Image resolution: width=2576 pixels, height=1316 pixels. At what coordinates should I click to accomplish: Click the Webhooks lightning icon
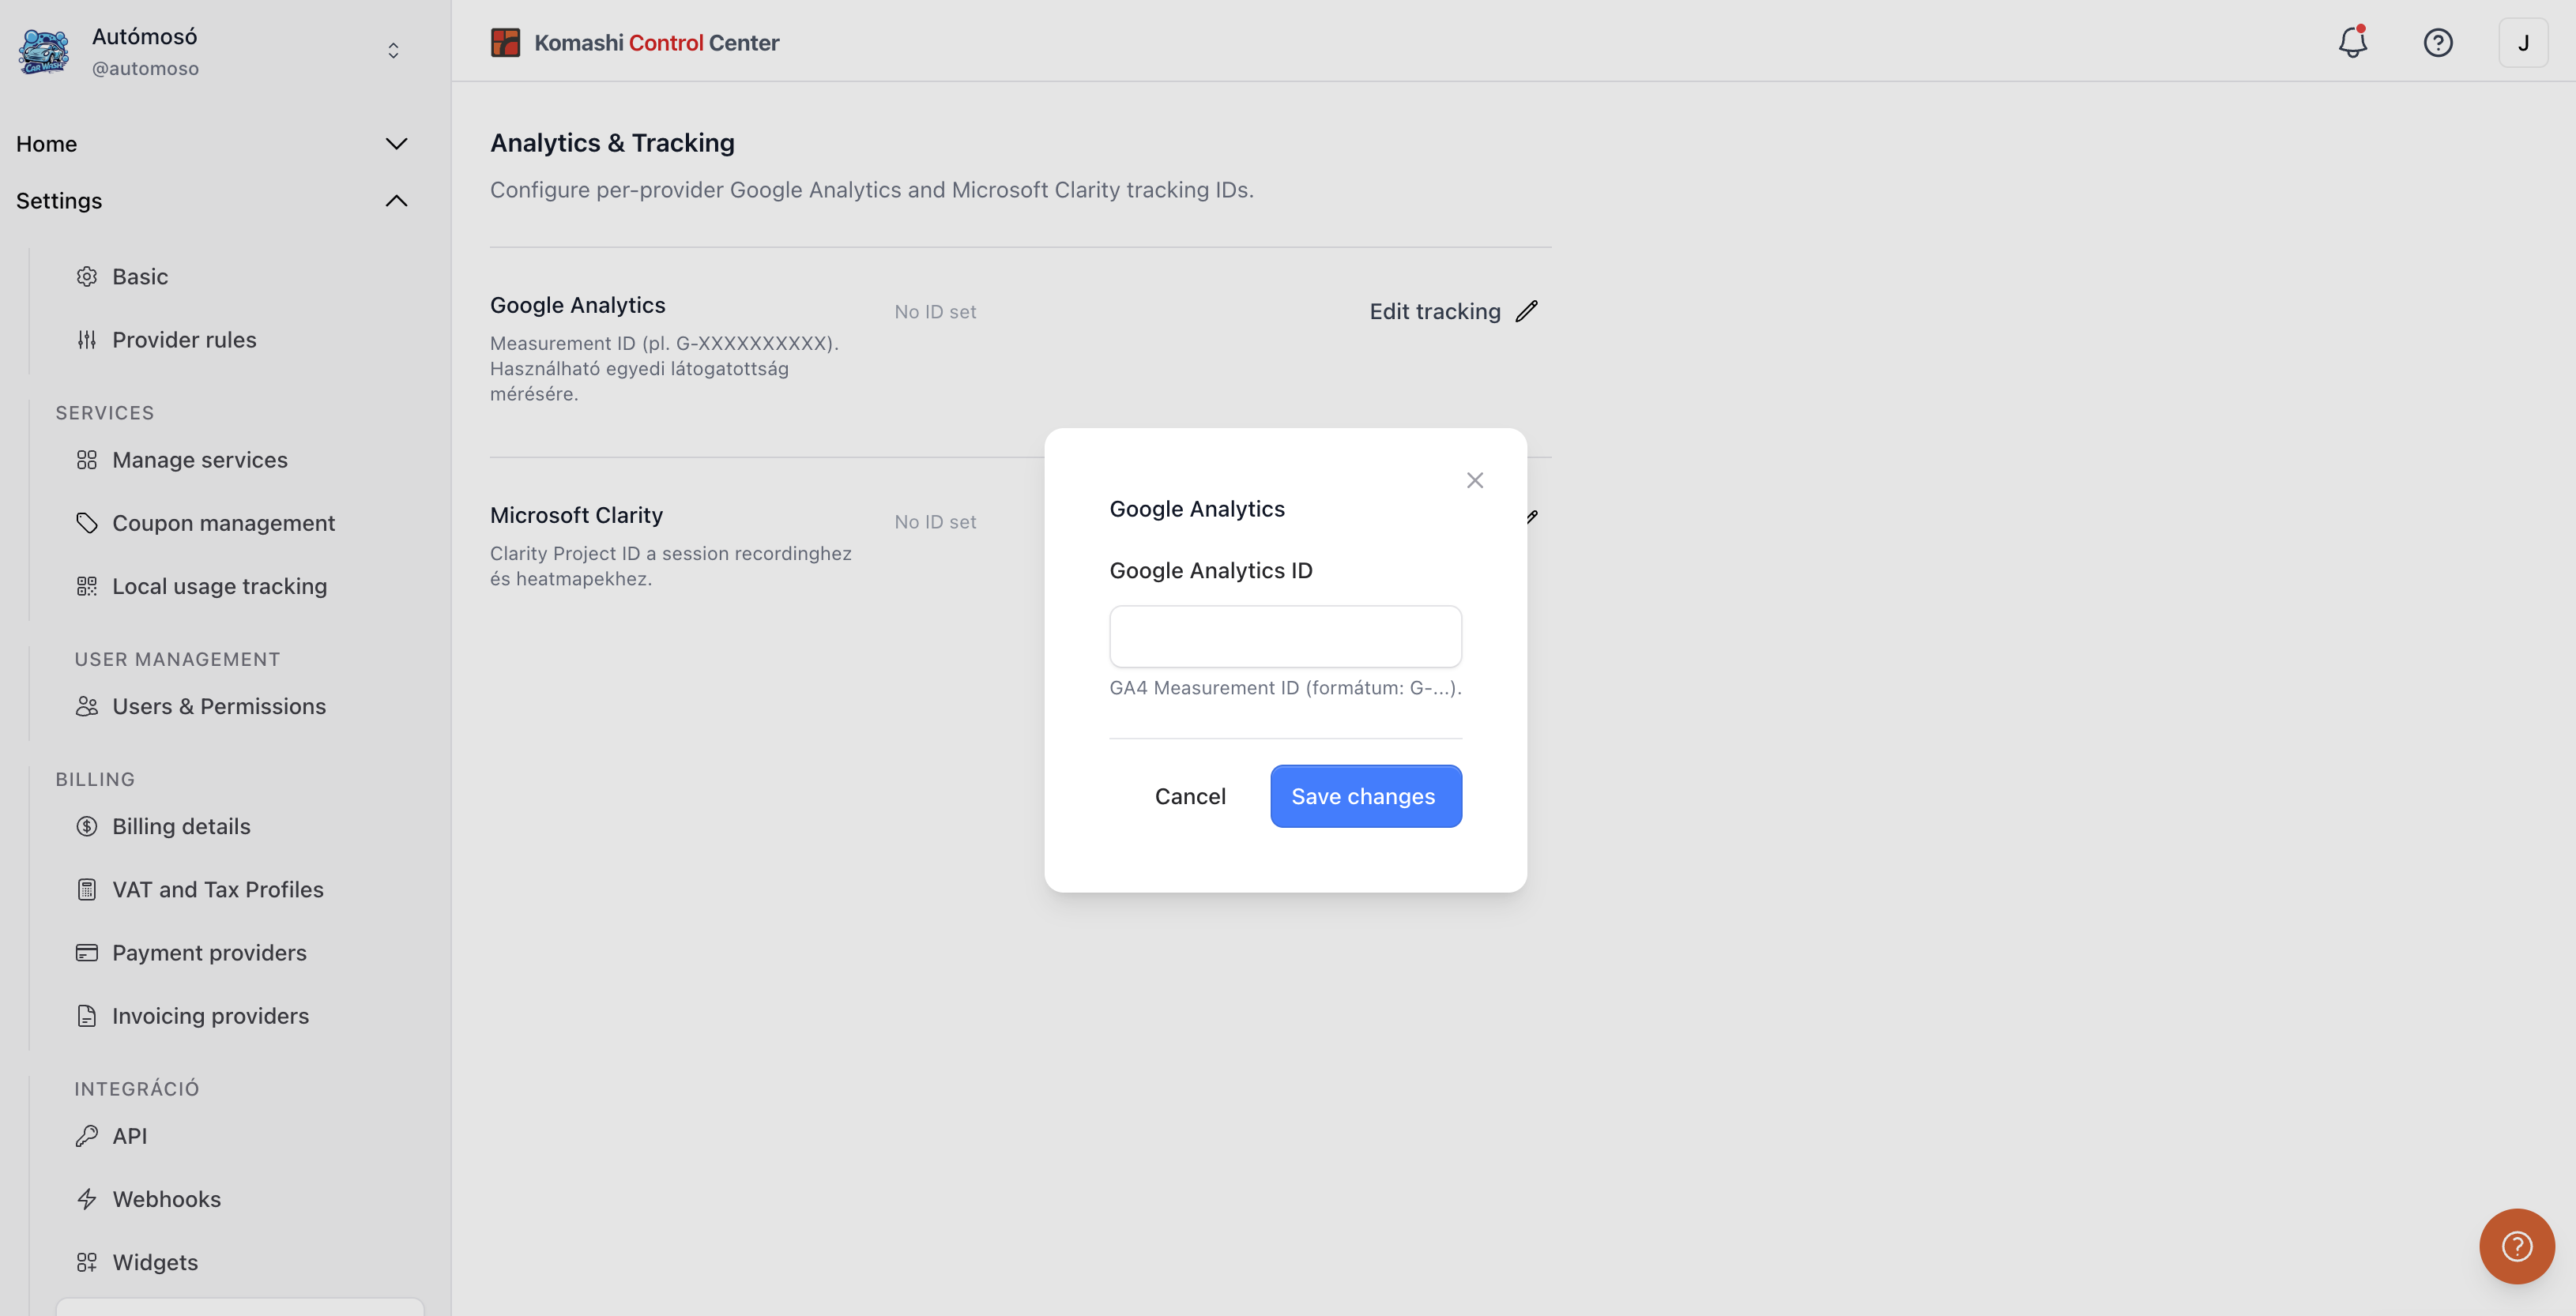coord(87,1199)
